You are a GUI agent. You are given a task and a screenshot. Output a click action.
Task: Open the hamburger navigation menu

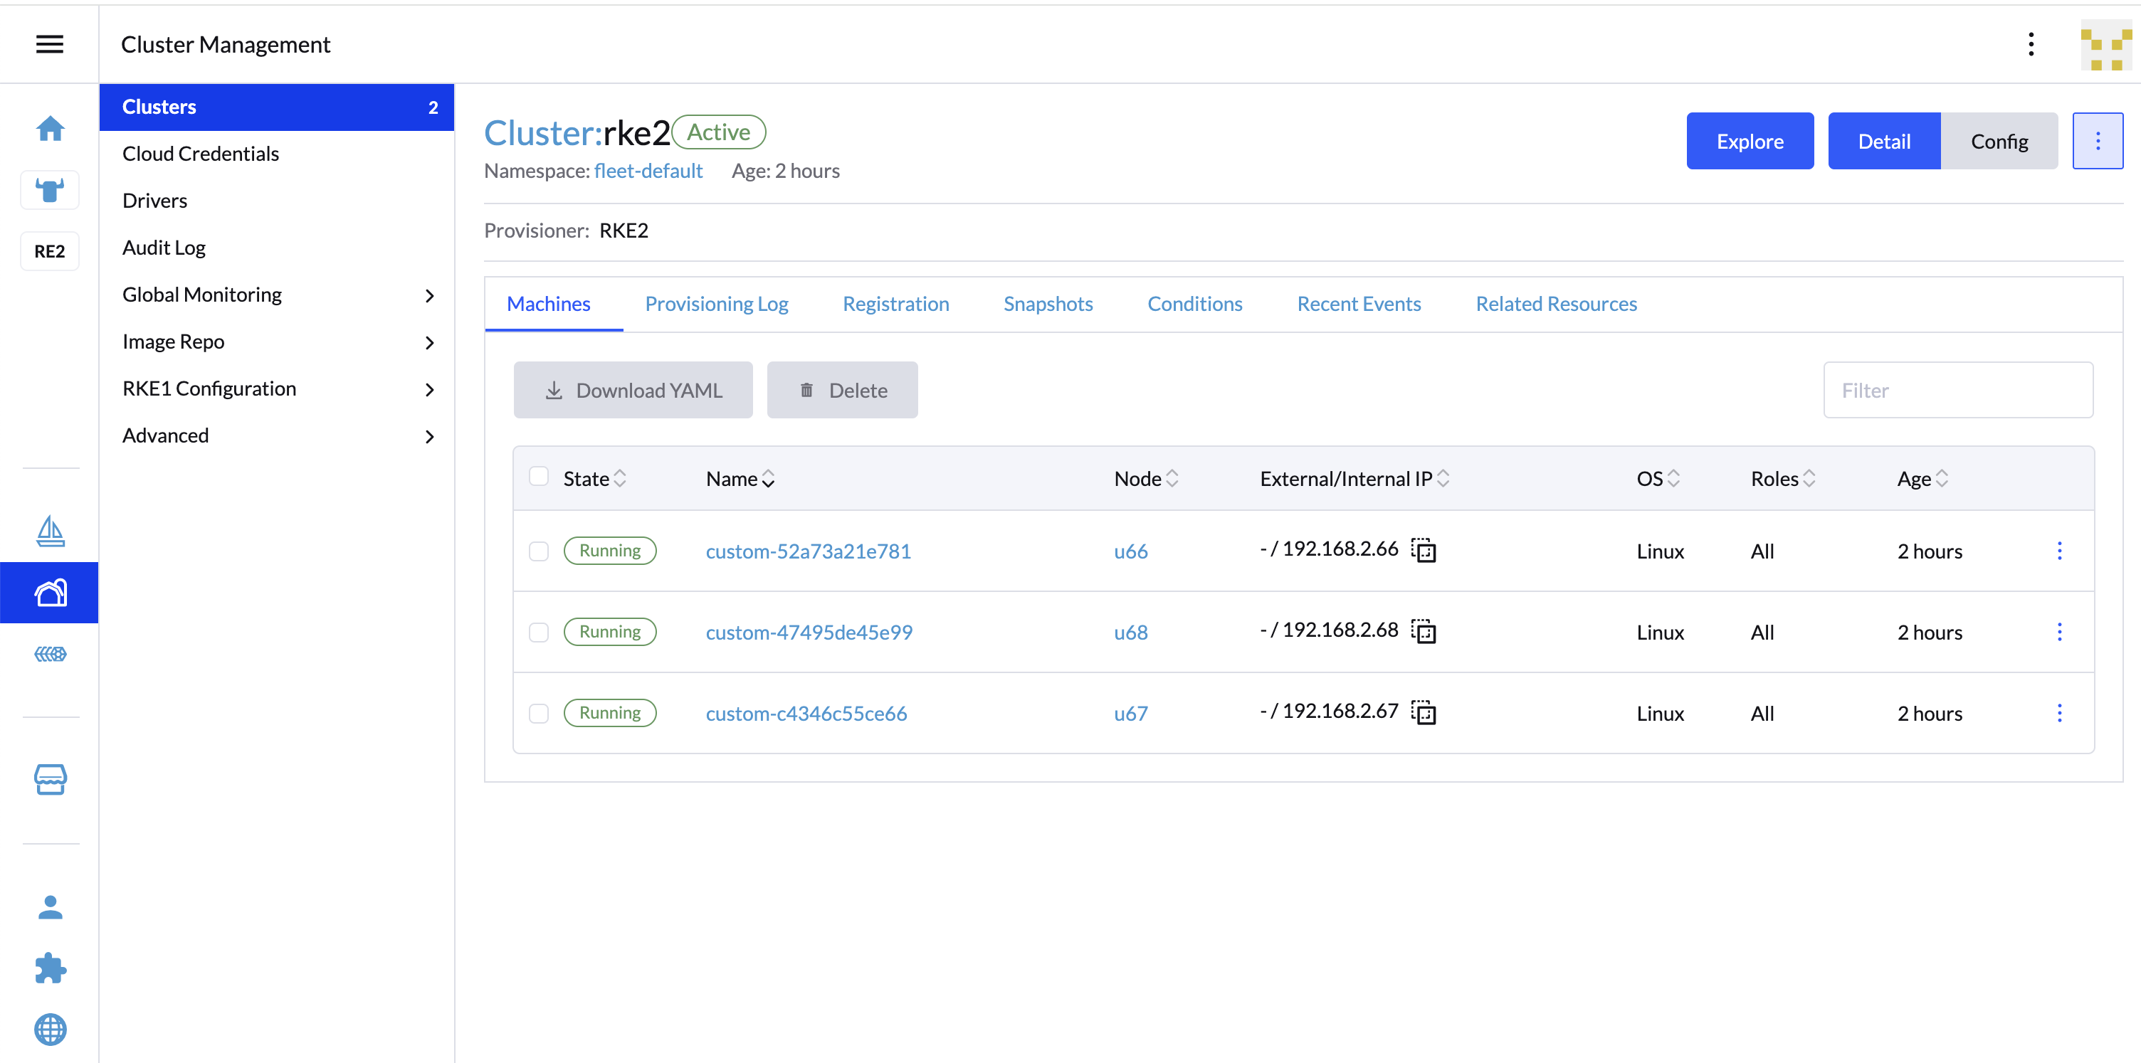[x=49, y=44]
